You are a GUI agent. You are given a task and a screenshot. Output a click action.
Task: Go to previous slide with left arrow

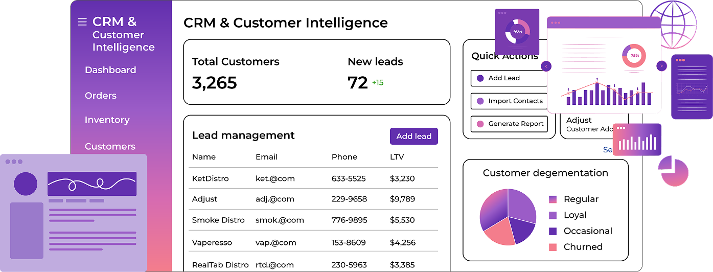tap(546, 66)
